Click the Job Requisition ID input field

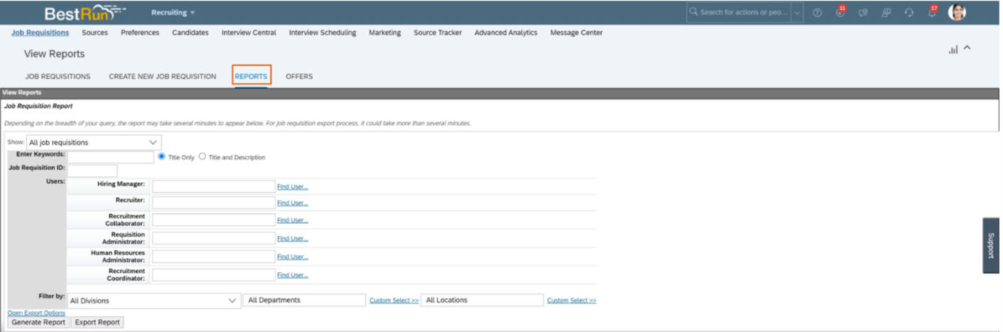tap(92, 171)
